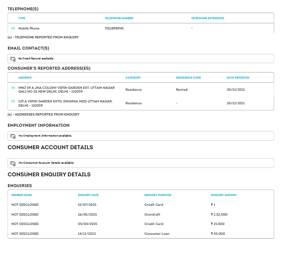Select the Rented residence code value
Image resolution: width=284 pixels, height=261 pixels.
(182, 89)
